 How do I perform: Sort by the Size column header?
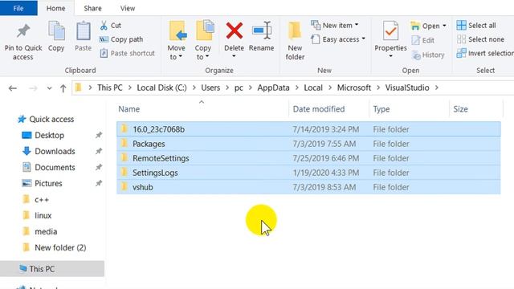476,109
